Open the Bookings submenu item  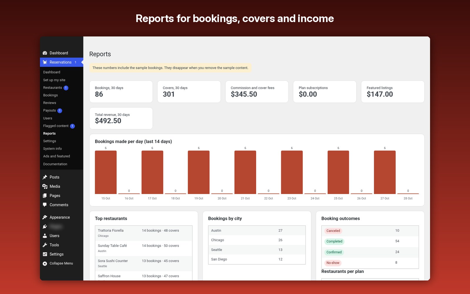pos(51,95)
